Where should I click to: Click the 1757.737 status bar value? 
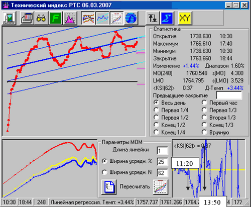148,202
